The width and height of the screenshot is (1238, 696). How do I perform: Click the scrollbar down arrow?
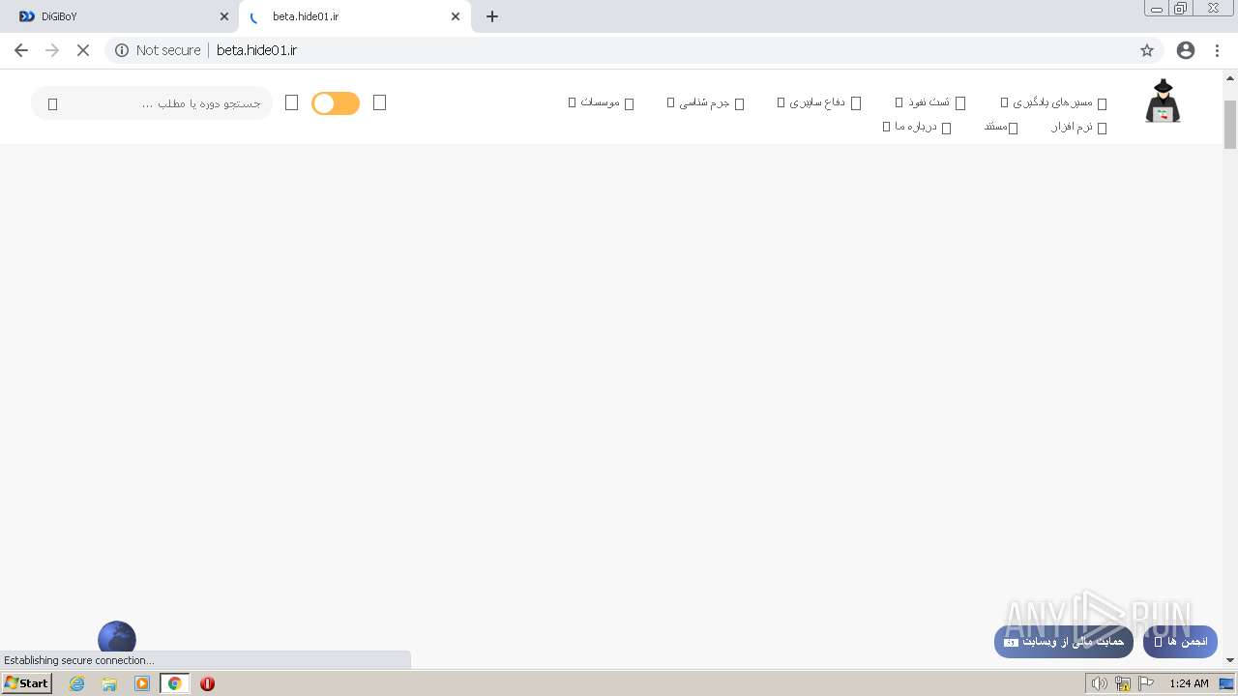pos(1230,660)
